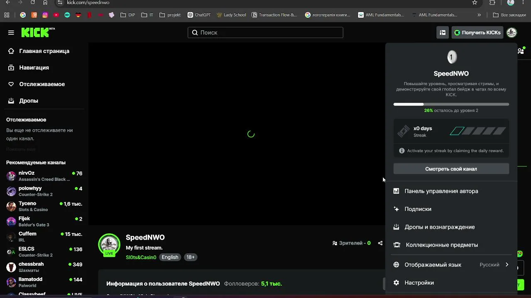Click the info icon near streak notice
This screenshot has width=531, height=298.
point(402,151)
